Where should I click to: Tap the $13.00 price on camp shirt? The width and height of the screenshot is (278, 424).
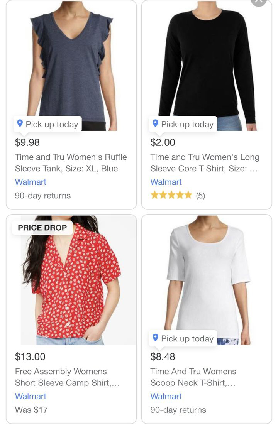(30, 356)
